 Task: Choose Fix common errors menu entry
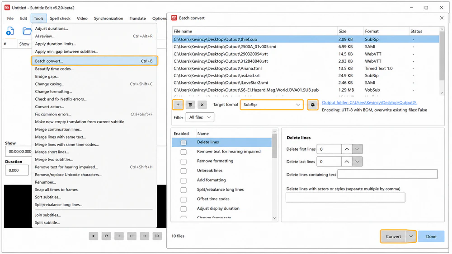click(94, 114)
